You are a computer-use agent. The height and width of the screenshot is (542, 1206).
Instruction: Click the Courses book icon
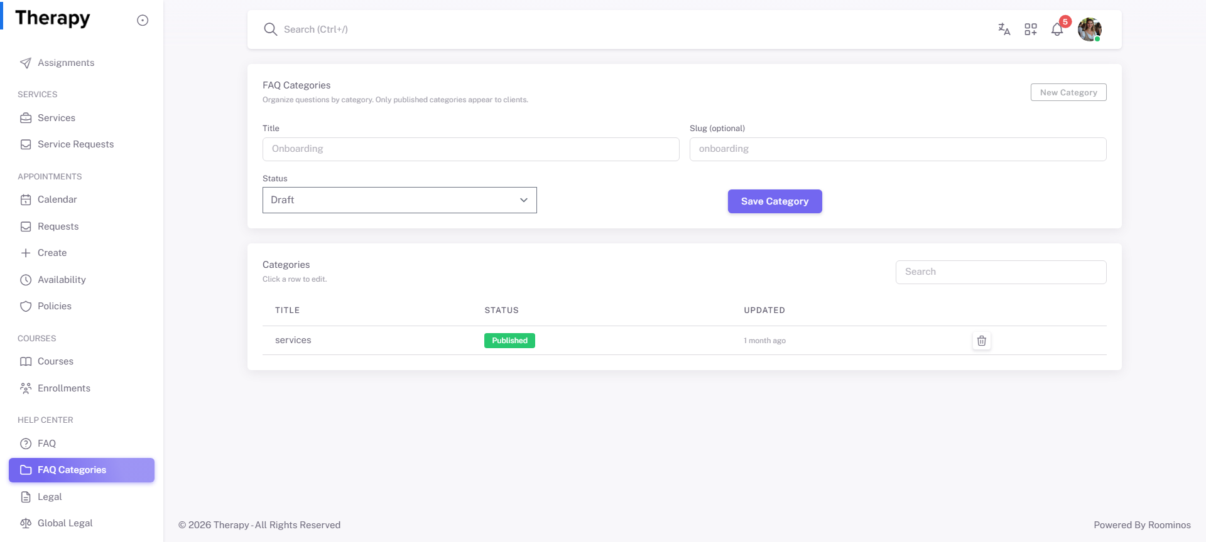pos(26,361)
